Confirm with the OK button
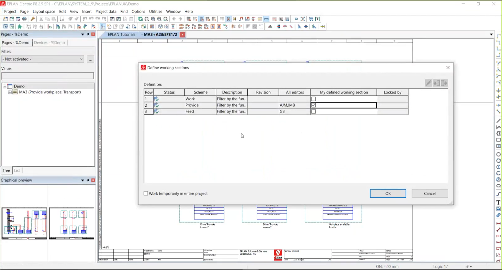This screenshot has height=270, width=502. click(x=387, y=193)
